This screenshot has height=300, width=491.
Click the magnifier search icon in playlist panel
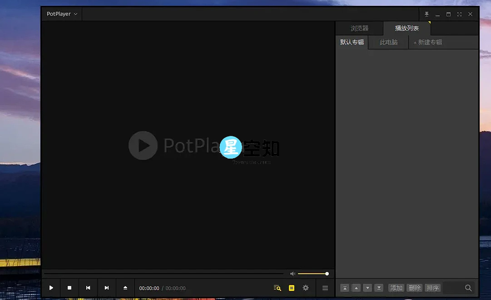click(x=468, y=287)
